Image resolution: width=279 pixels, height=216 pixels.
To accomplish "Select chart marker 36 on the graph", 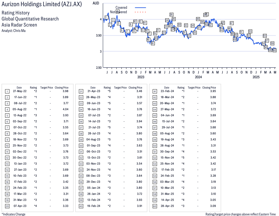I will pyautogui.click(x=198, y=19).
